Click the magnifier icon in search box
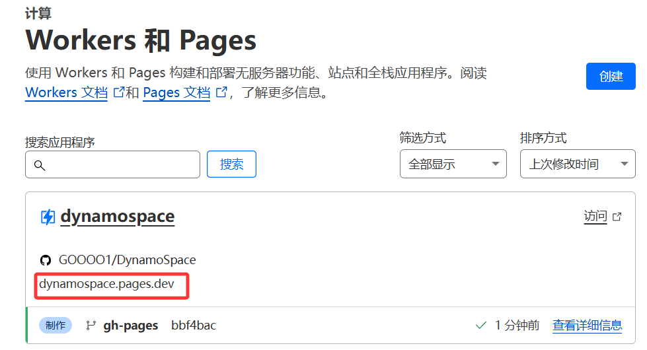 [40, 165]
